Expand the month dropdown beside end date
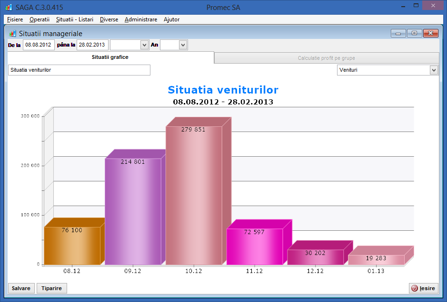447x302 pixels. [145, 45]
